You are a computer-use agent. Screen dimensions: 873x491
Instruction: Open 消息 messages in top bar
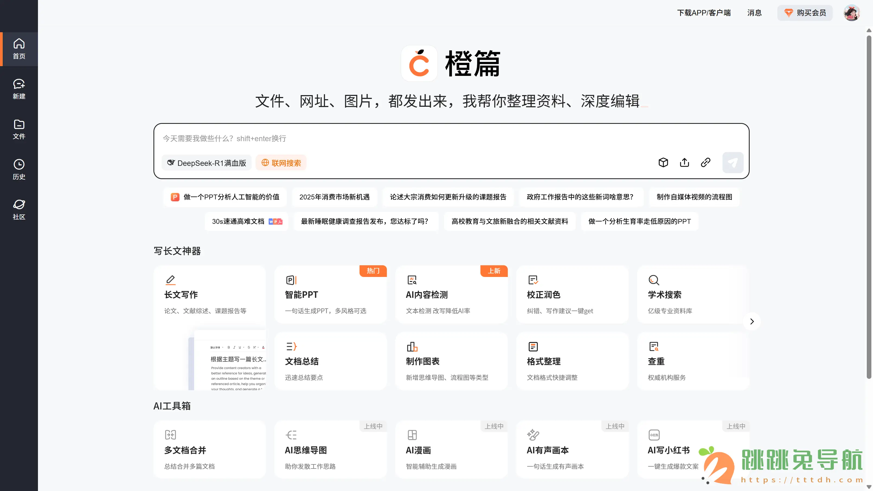tap(754, 13)
